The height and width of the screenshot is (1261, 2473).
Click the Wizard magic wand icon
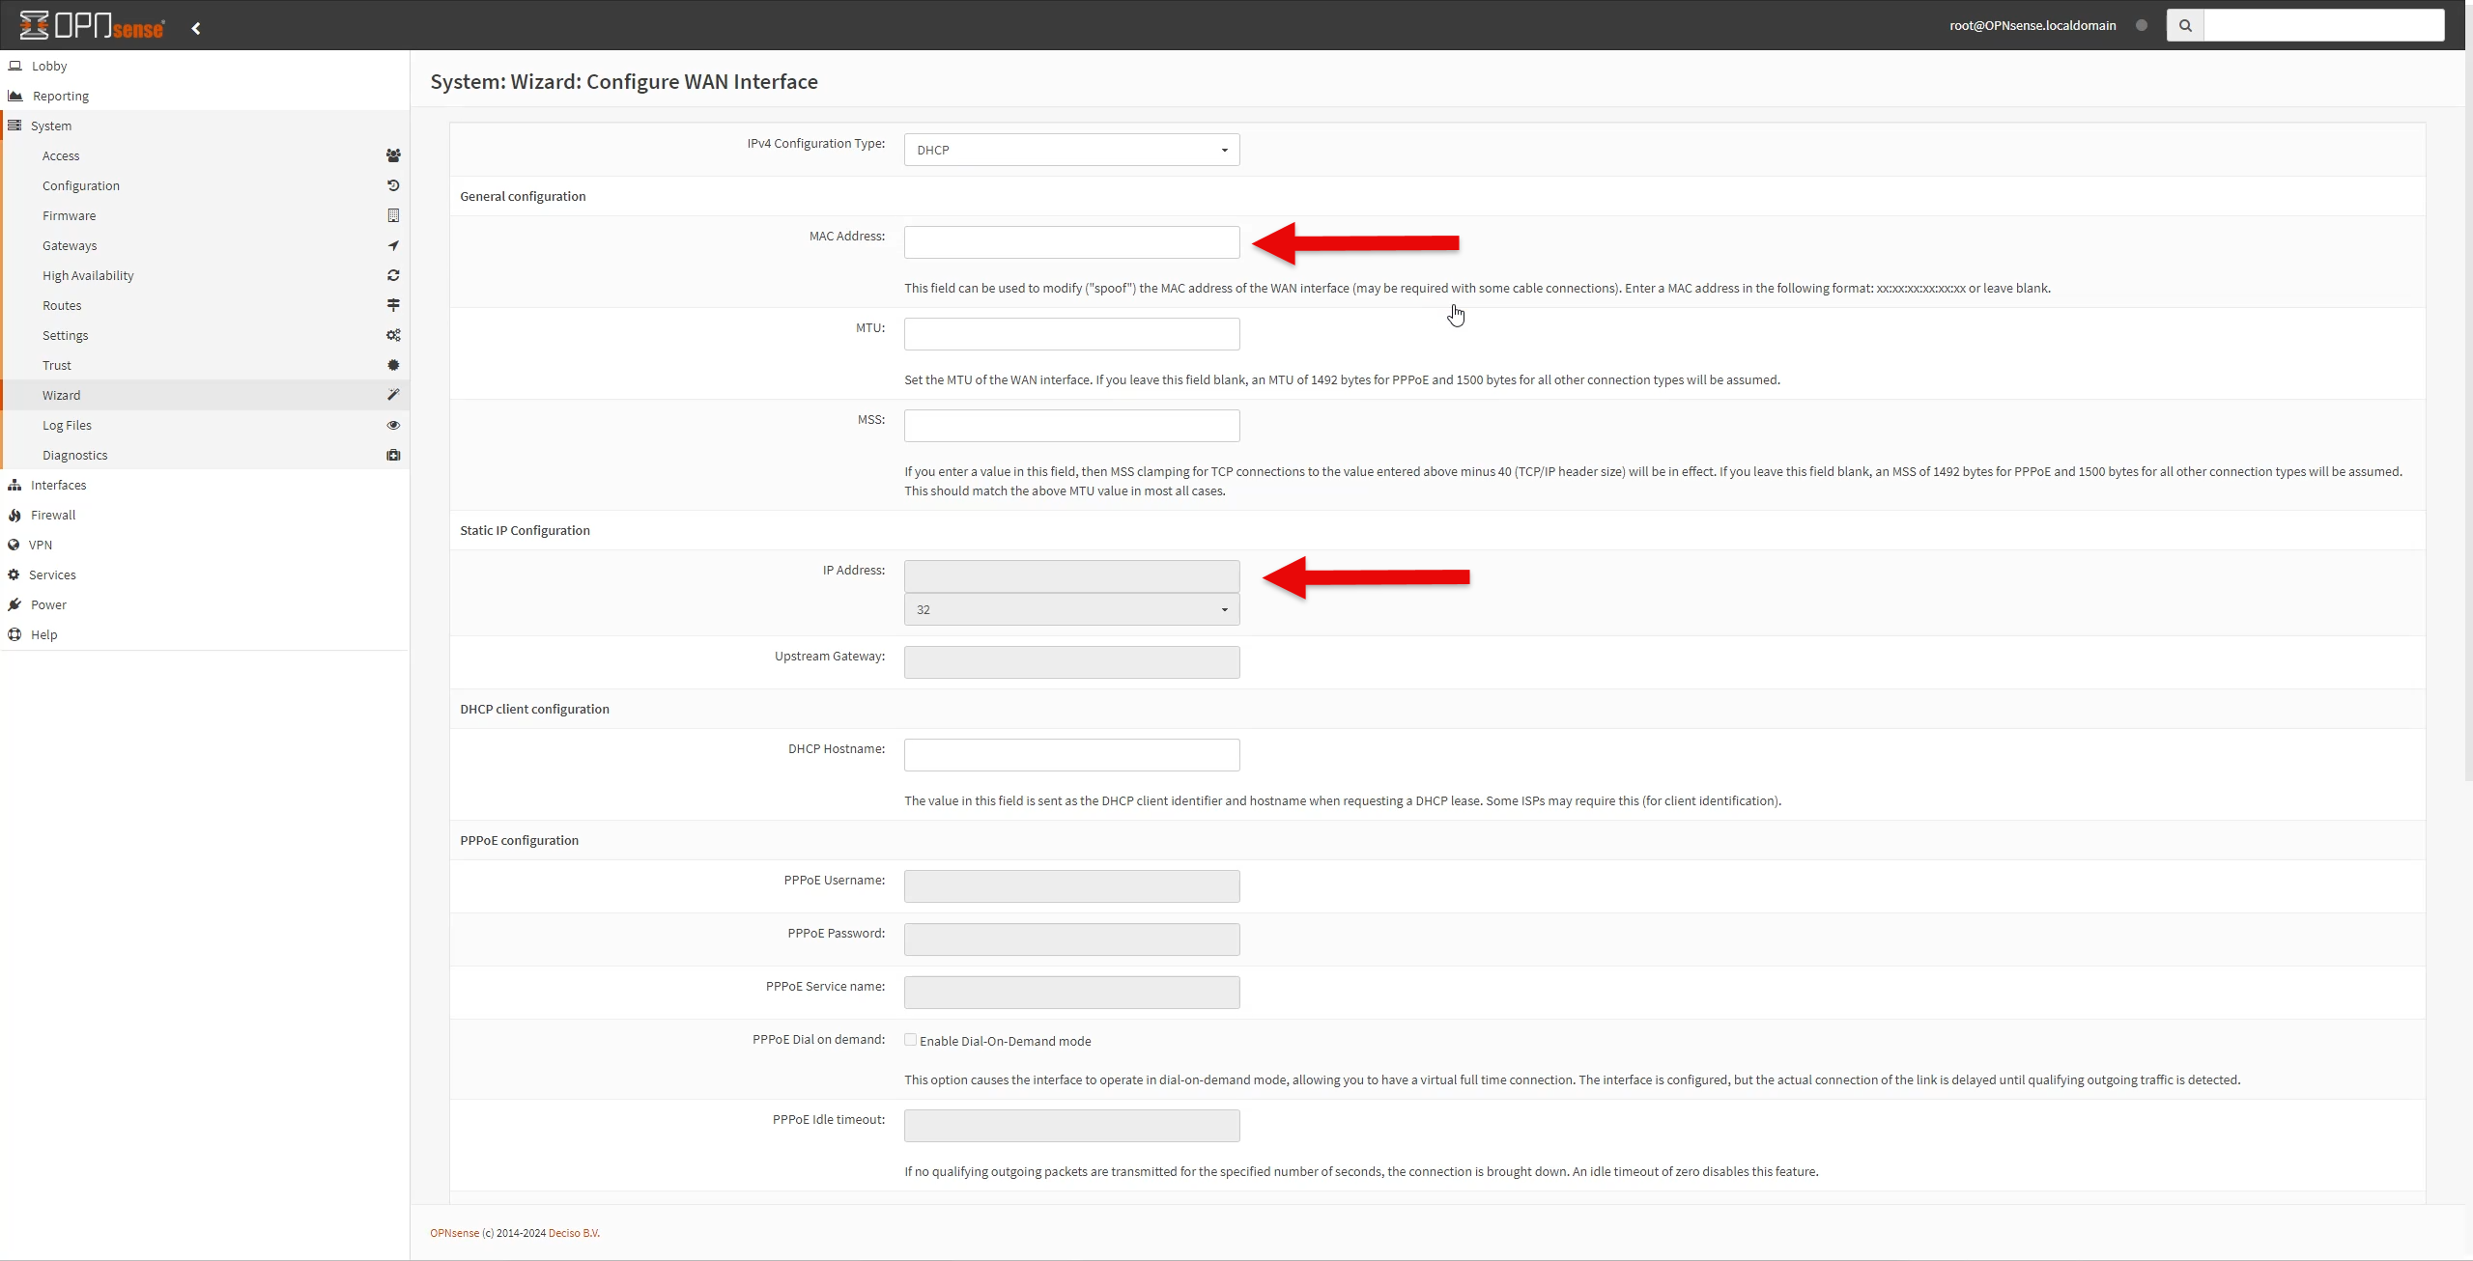393,395
